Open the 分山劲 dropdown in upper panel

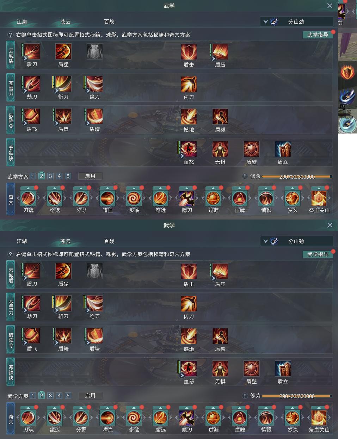click(296, 22)
